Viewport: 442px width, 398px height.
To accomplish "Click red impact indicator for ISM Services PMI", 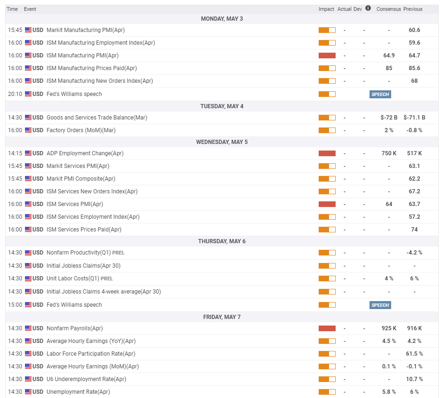I will click(327, 204).
